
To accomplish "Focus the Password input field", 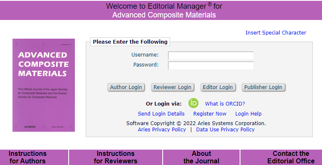I will 211,66.
